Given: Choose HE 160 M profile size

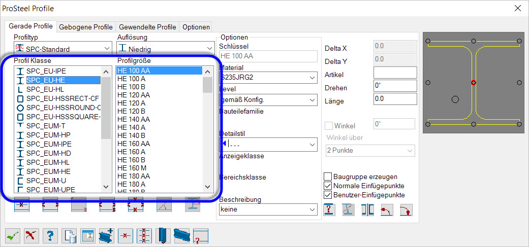Looking at the screenshot, I should [132, 168].
